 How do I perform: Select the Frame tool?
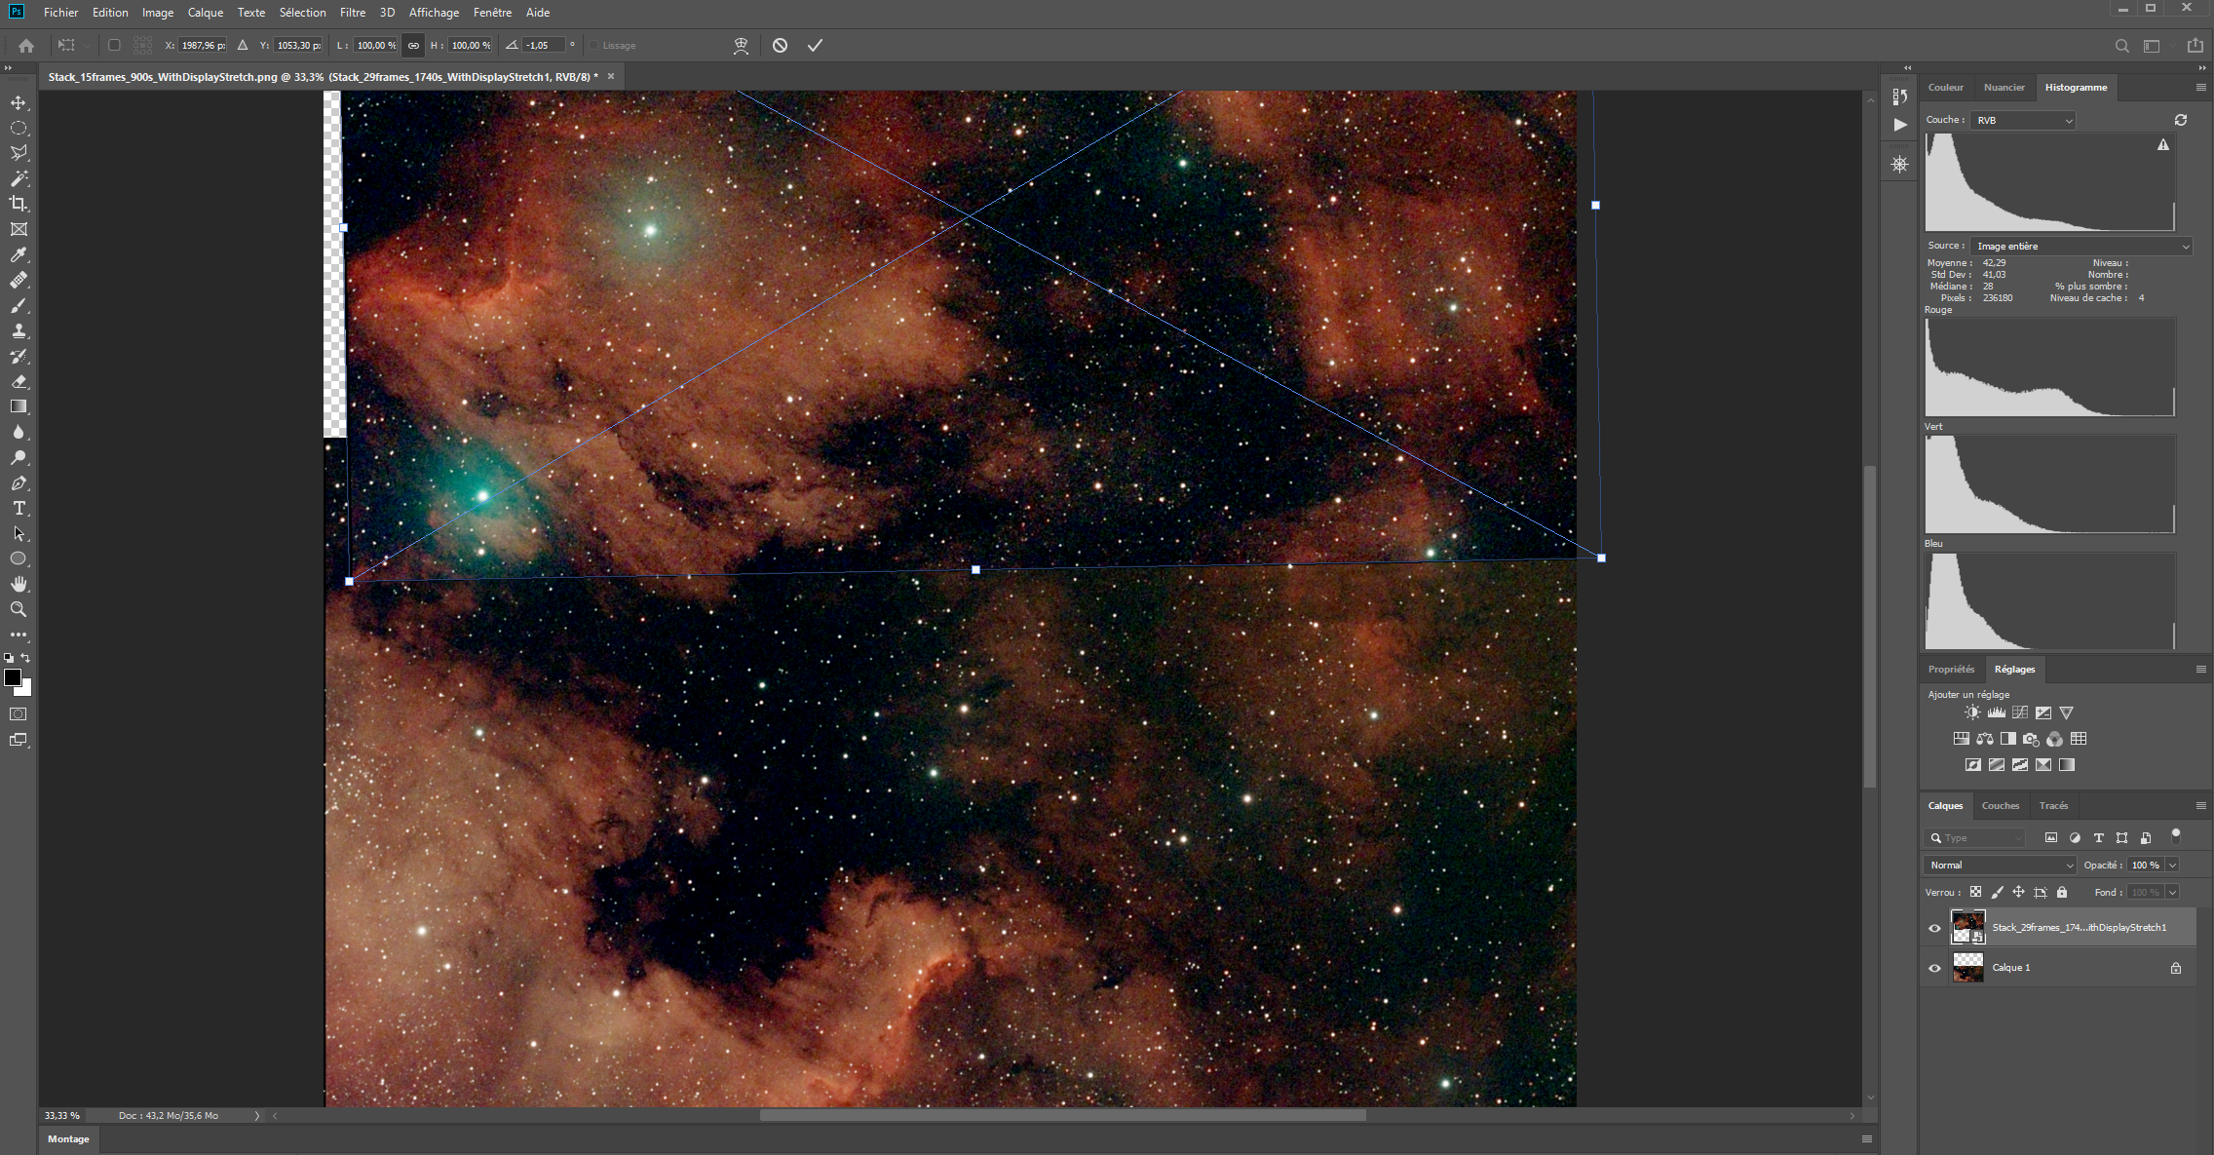(19, 229)
